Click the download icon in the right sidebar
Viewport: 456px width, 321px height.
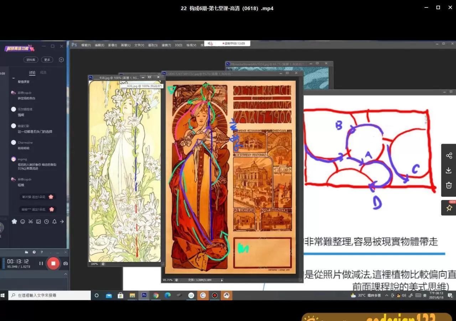[x=449, y=170]
